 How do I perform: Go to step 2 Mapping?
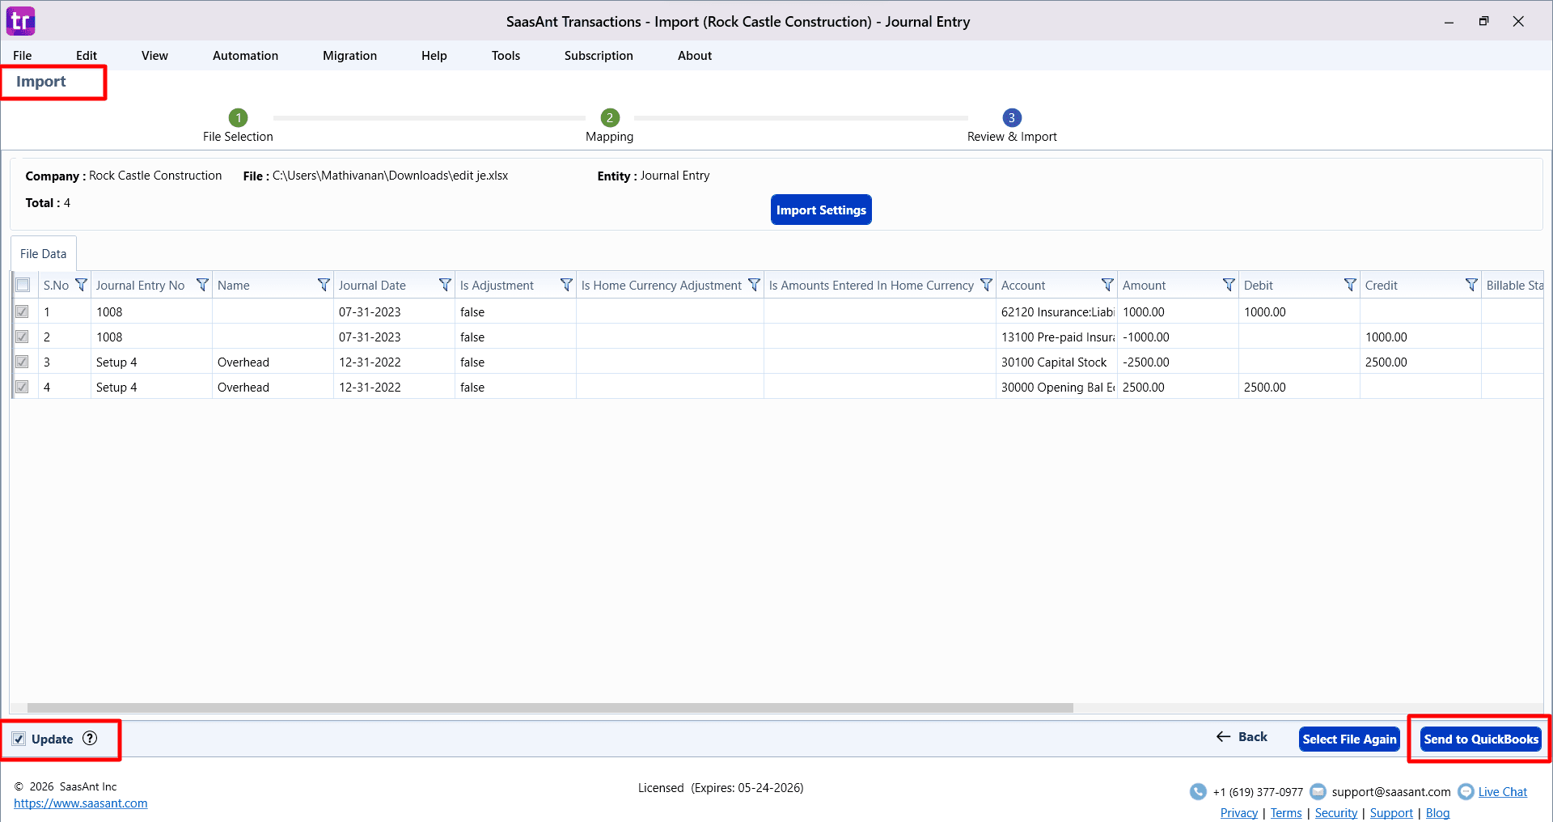(x=610, y=117)
